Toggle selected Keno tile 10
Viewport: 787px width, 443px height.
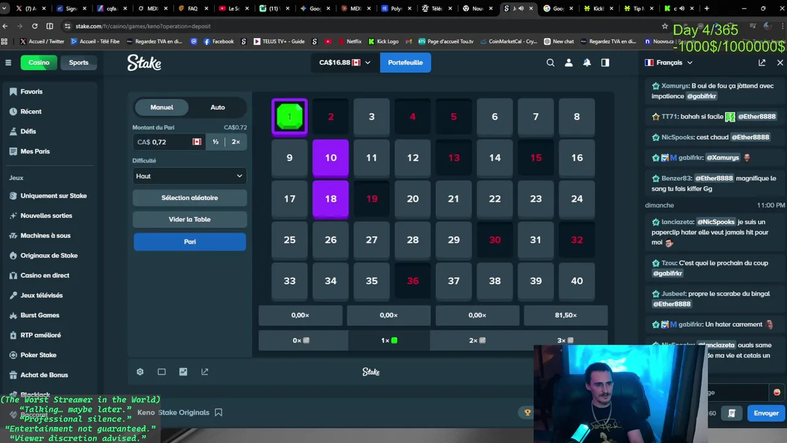click(x=331, y=158)
